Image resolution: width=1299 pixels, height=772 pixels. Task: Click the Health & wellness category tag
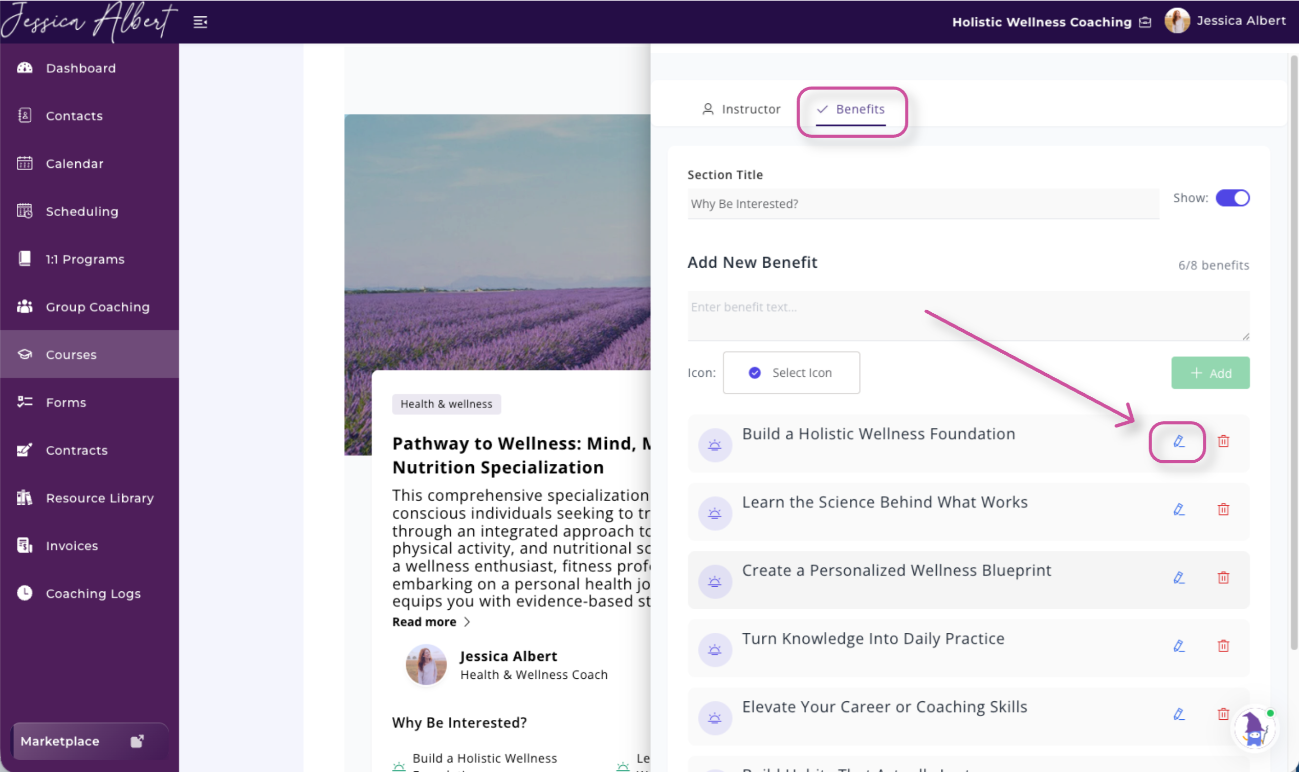(446, 404)
